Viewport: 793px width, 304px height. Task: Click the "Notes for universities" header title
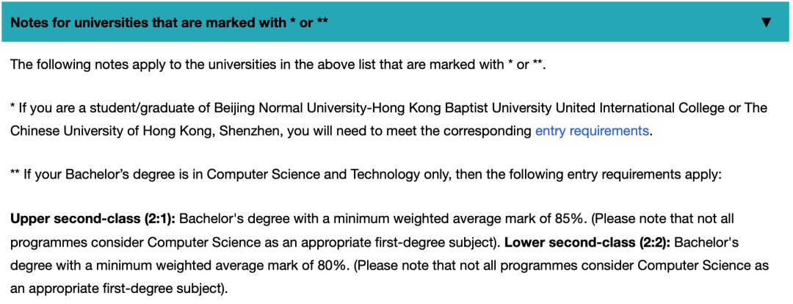(x=169, y=22)
